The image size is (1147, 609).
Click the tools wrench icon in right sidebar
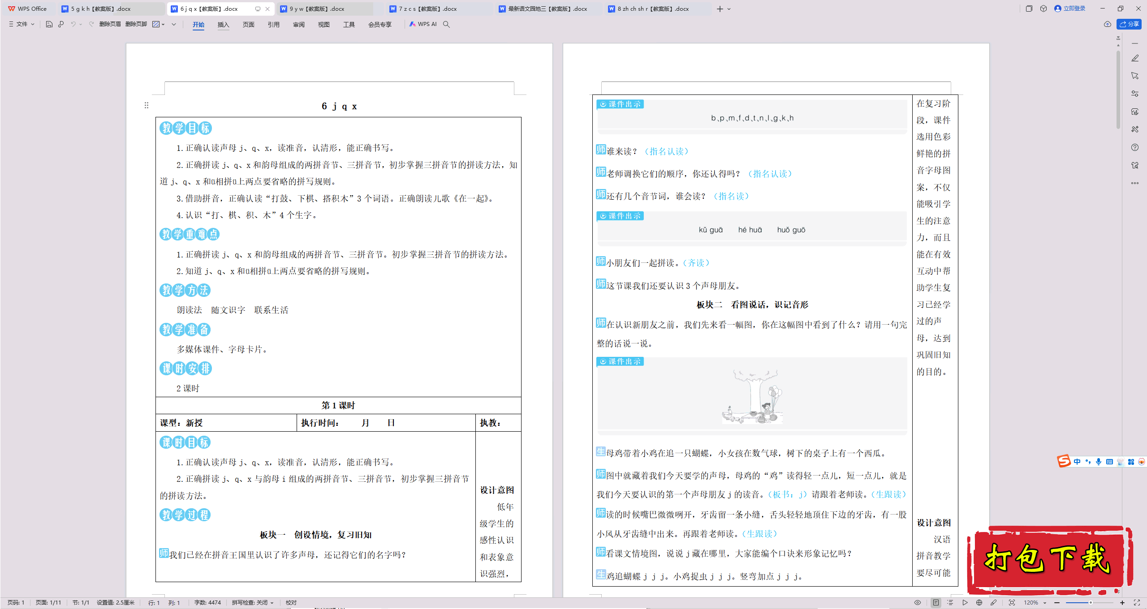coord(1135,129)
